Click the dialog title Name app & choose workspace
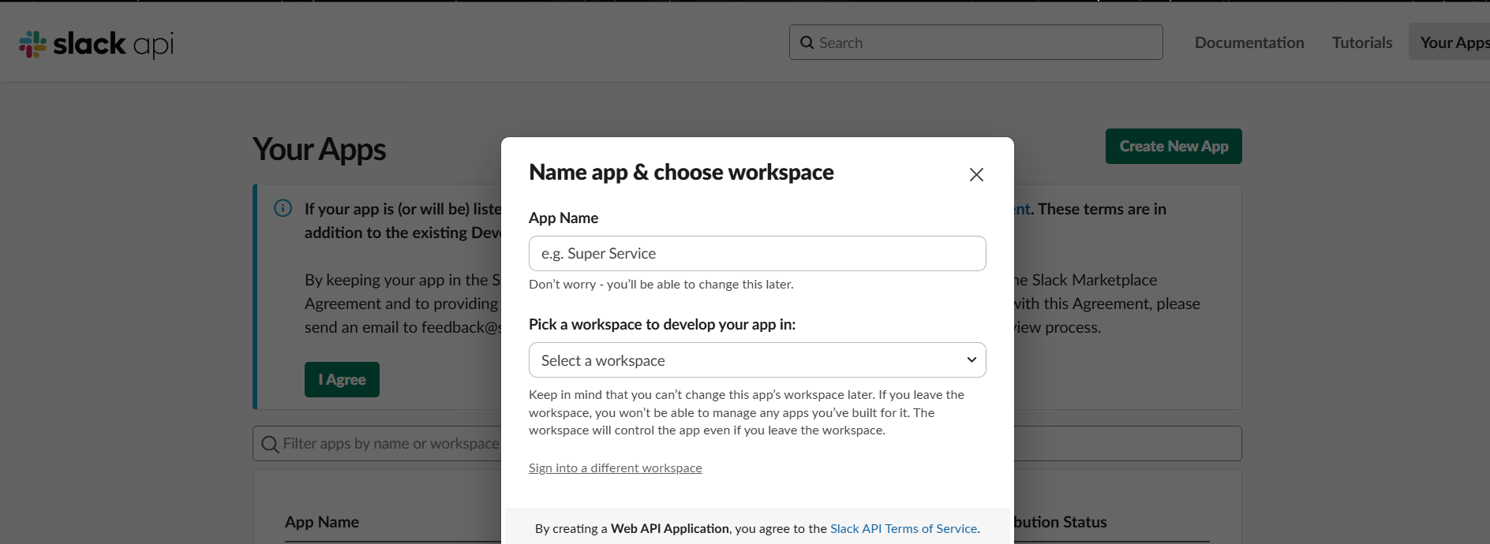This screenshot has width=1490, height=544. click(681, 172)
